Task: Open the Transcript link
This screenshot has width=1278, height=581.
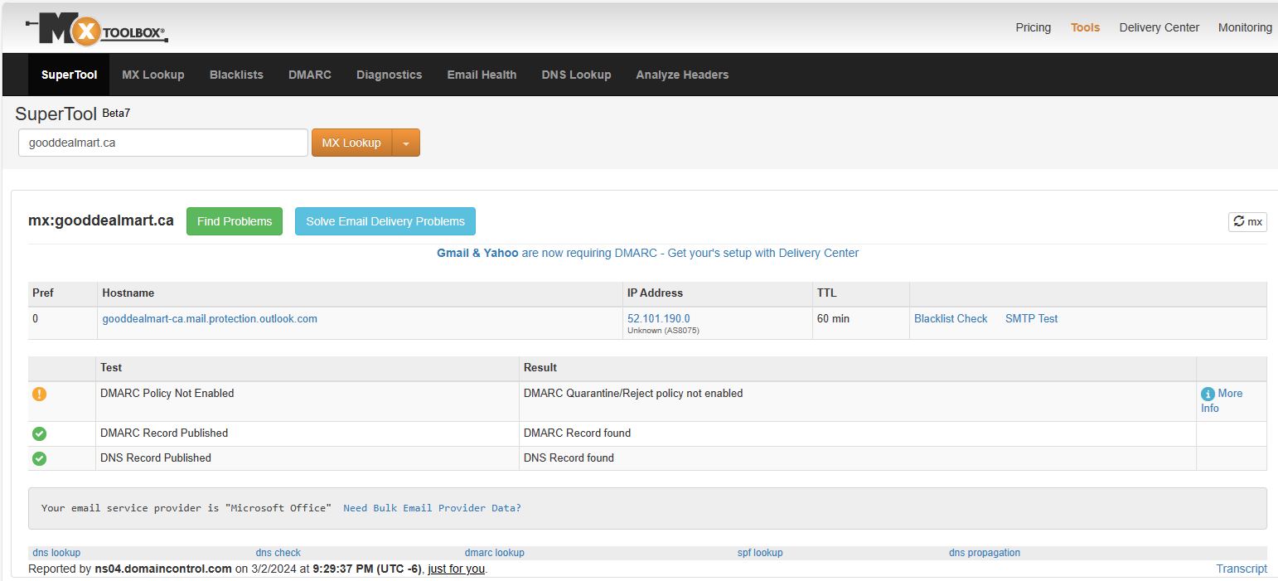Action: (x=1242, y=569)
